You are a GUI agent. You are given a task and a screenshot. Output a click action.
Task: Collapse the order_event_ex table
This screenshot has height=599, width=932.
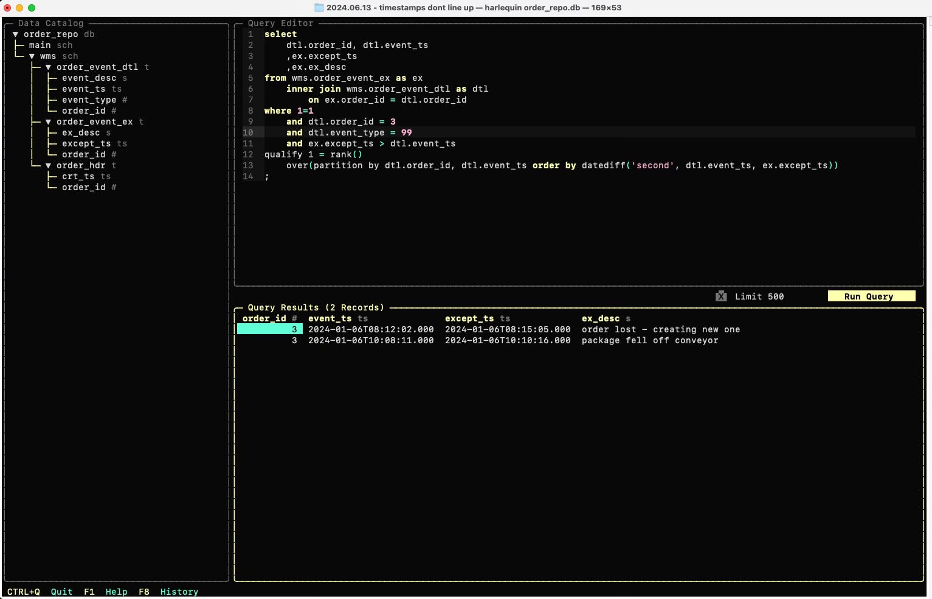pyautogui.click(x=49, y=122)
